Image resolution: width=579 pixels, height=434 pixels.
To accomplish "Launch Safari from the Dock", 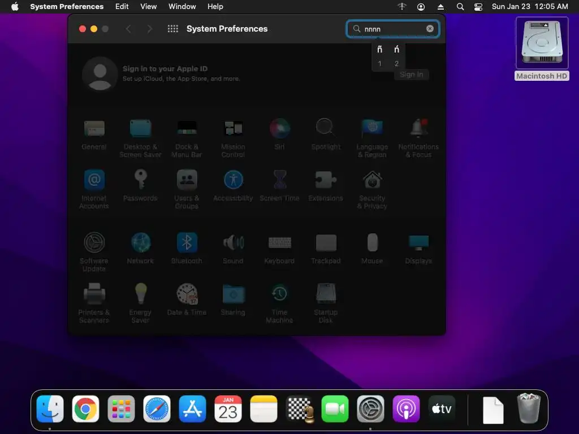I will point(157,409).
